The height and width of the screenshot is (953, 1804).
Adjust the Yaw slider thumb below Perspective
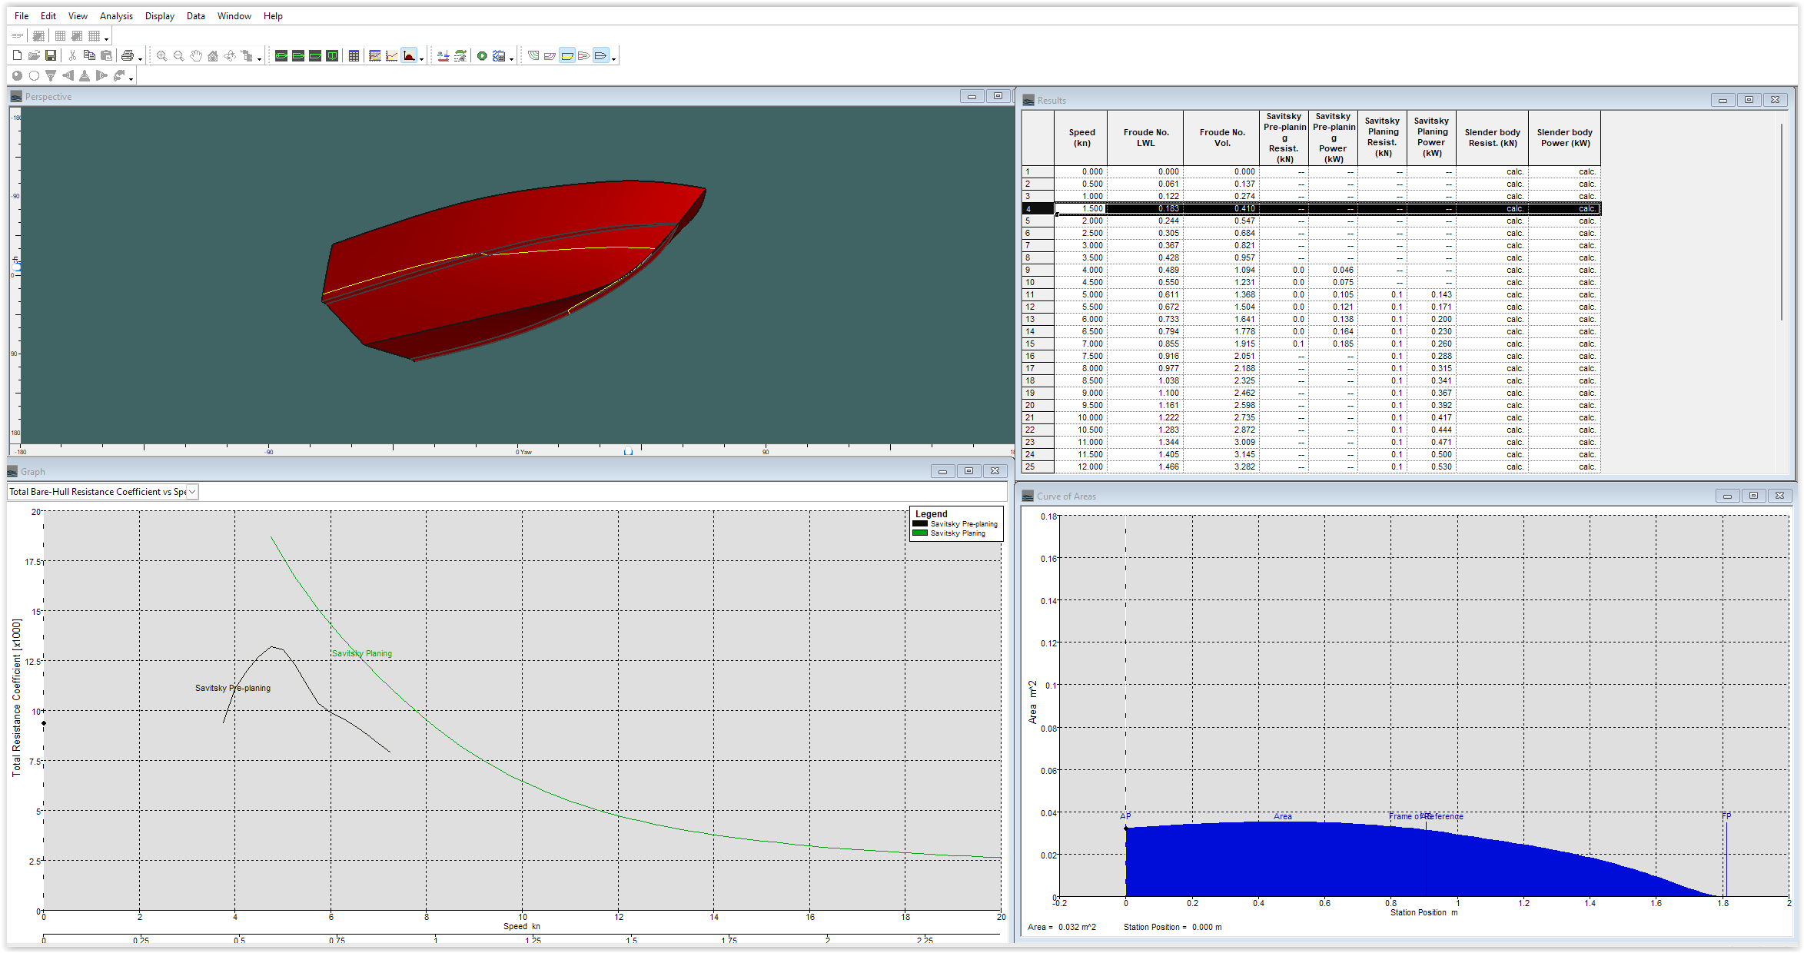(x=628, y=452)
